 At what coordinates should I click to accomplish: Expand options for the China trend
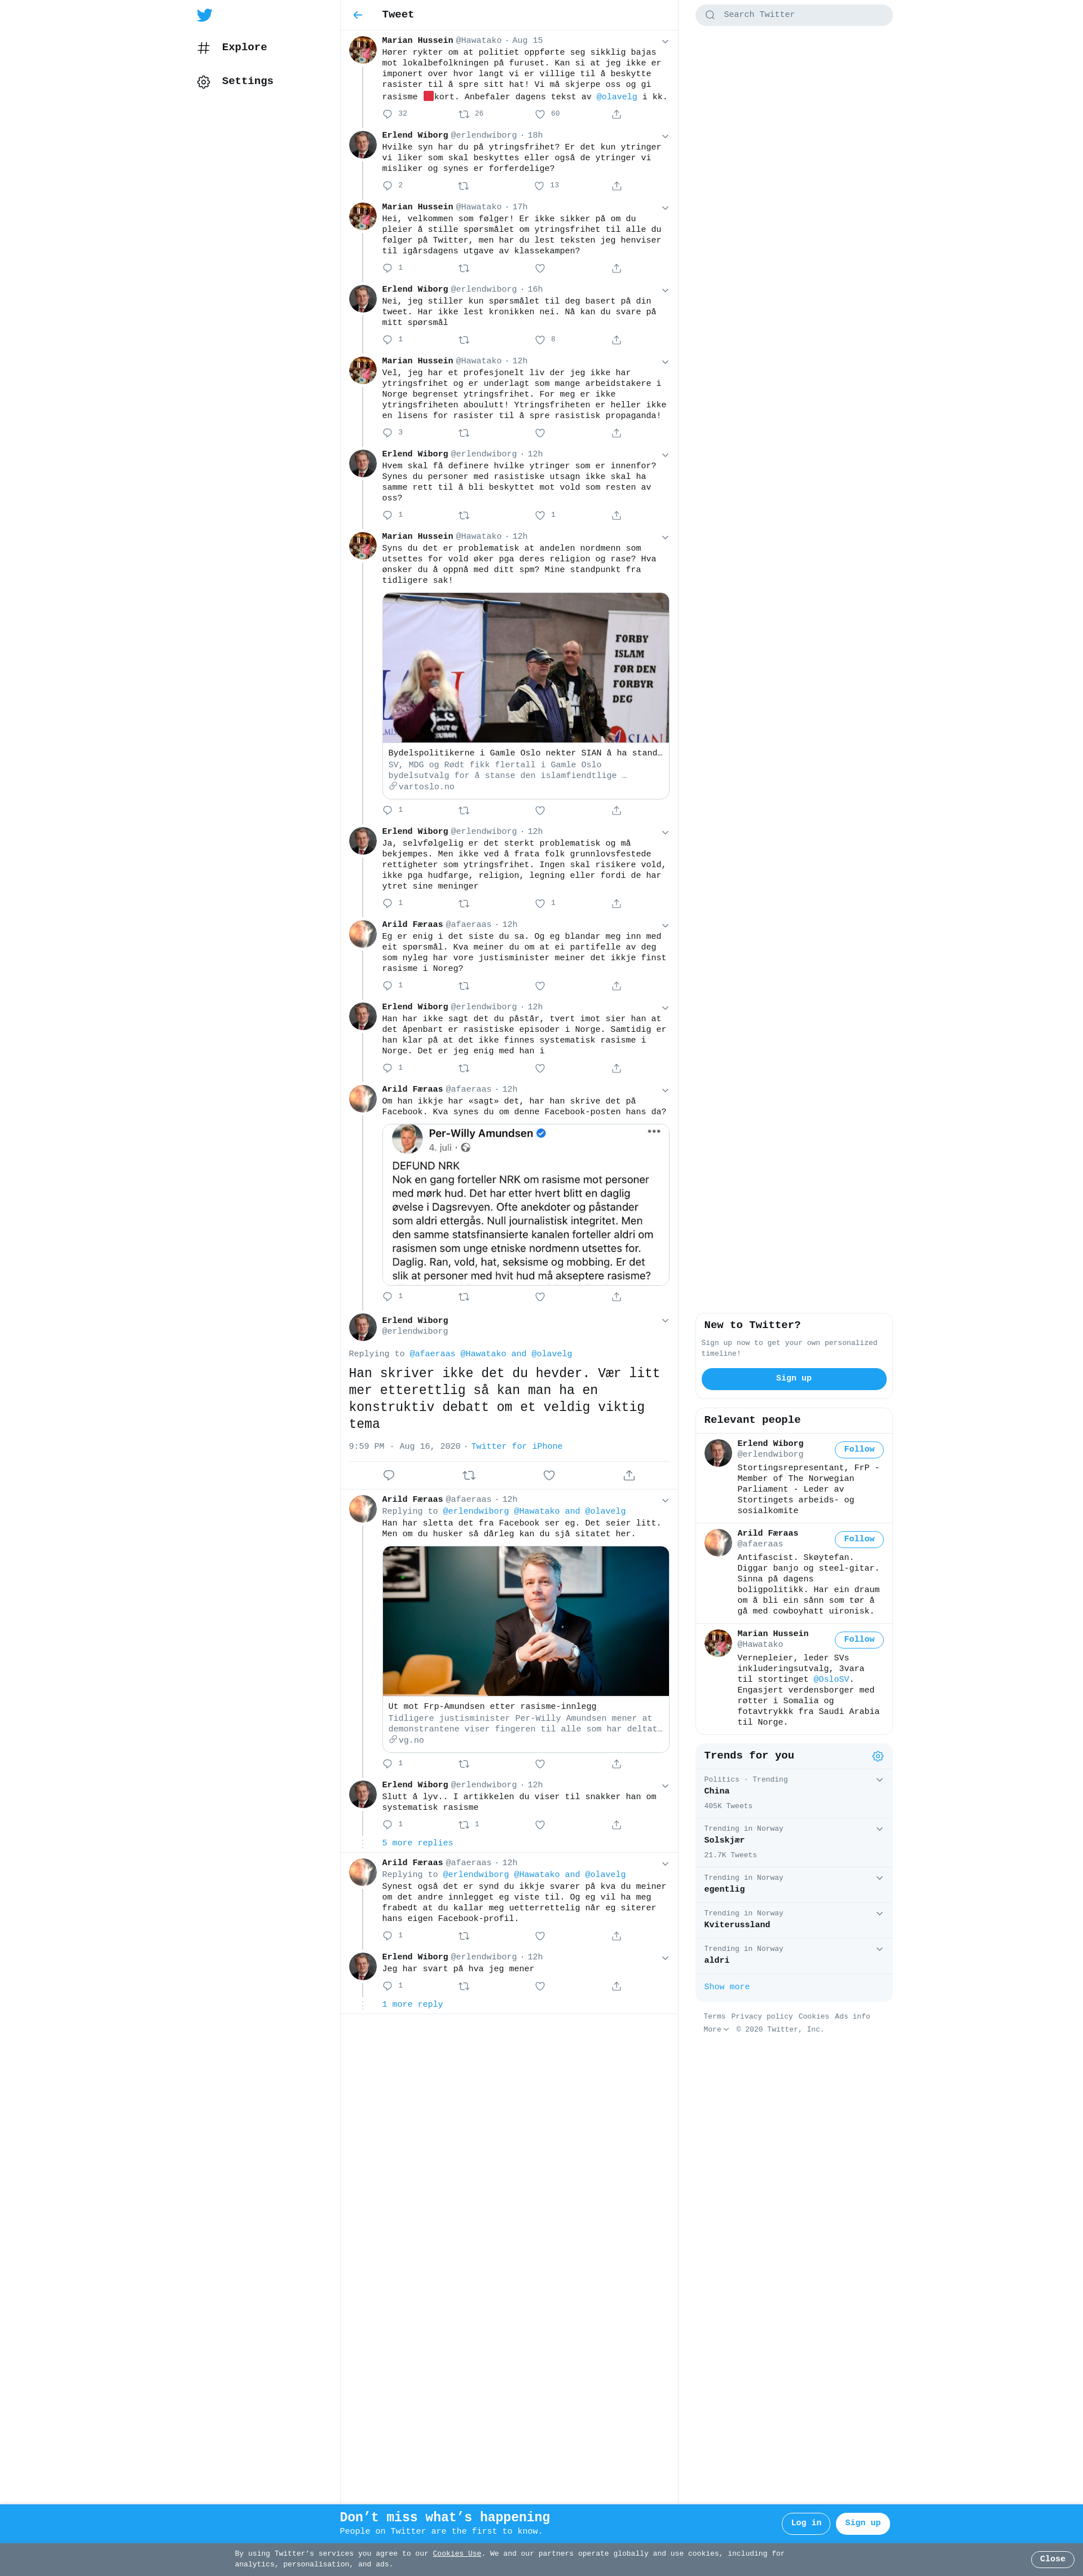click(x=880, y=1779)
